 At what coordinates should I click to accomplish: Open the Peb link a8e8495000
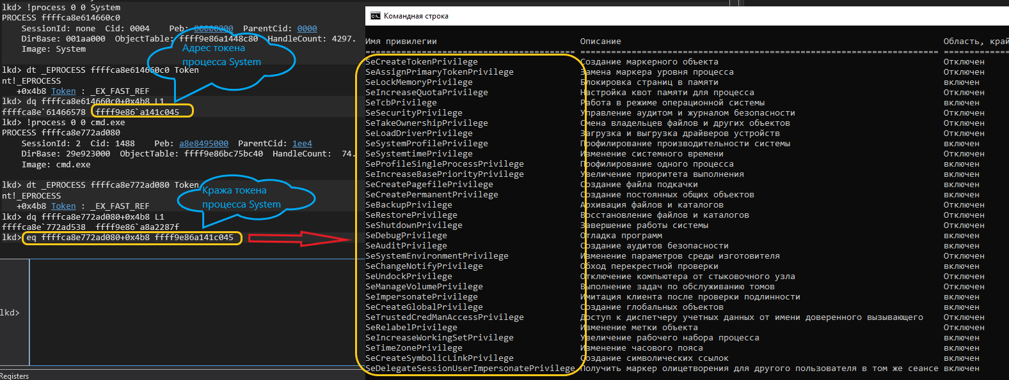click(x=203, y=144)
